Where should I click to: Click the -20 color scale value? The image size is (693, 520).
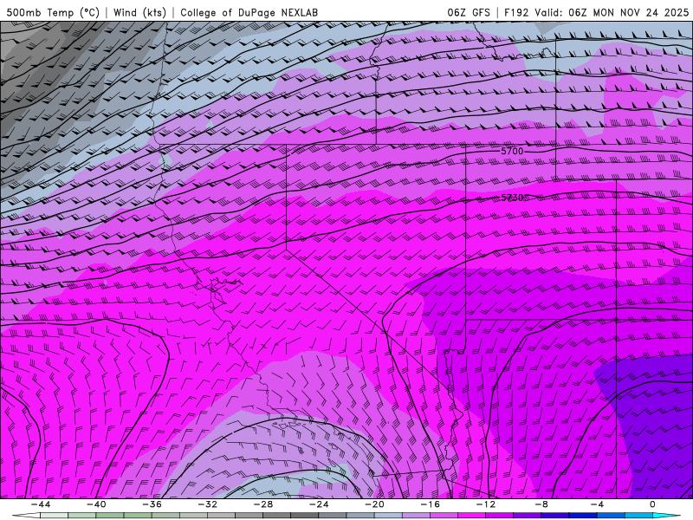coord(375,504)
